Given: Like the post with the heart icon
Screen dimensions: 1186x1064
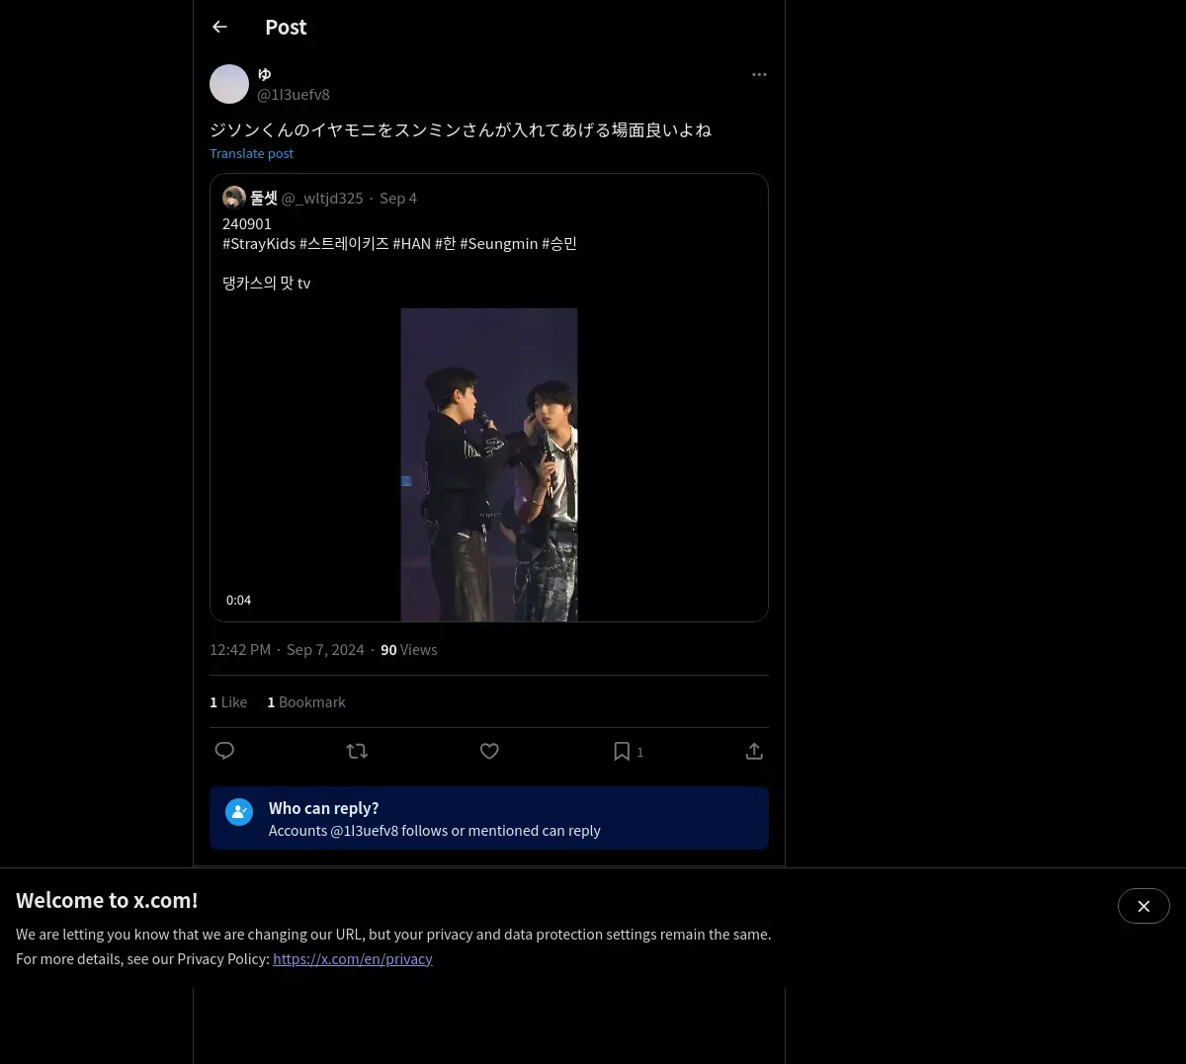Looking at the screenshot, I should pos(489,751).
